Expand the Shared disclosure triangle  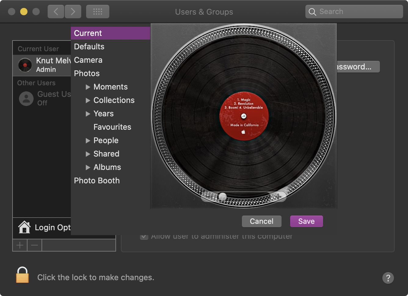tap(88, 154)
